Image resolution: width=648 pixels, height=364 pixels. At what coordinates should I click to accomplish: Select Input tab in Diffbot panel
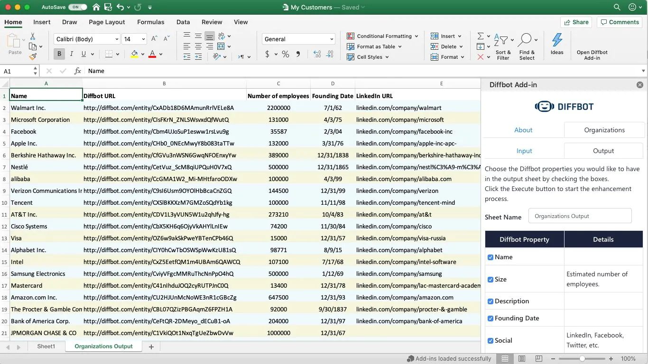coord(524,151)
